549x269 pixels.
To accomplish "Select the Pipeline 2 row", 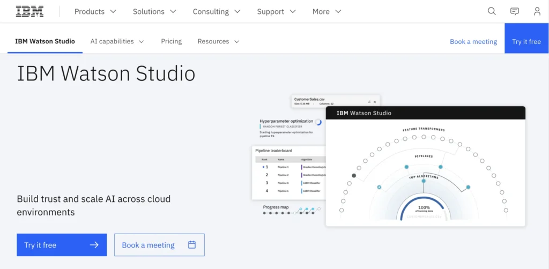I will click(x=291, y=175).
